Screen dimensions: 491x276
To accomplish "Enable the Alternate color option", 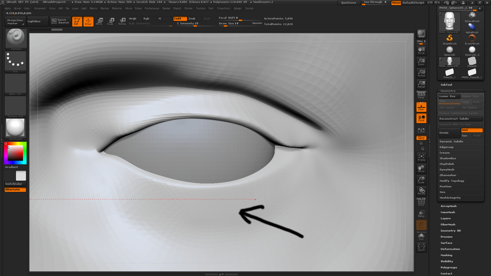I will [x=15, y=190].
